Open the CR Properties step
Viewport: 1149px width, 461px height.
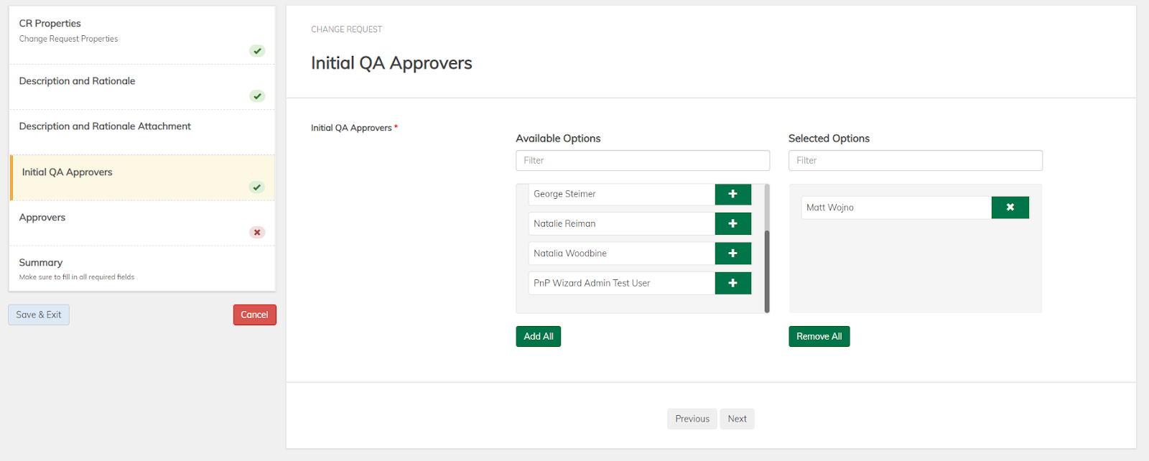(x=50, y=24)
